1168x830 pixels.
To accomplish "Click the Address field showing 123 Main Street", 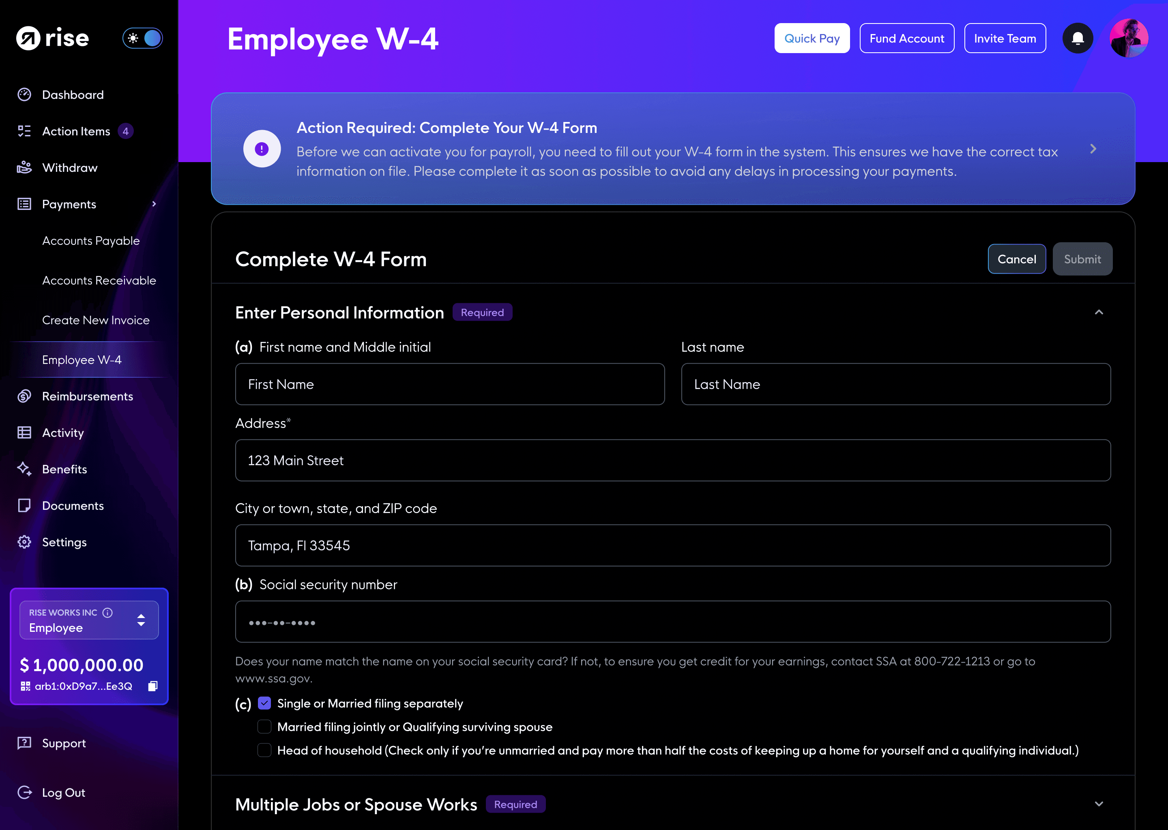I will tap(673, 460).
